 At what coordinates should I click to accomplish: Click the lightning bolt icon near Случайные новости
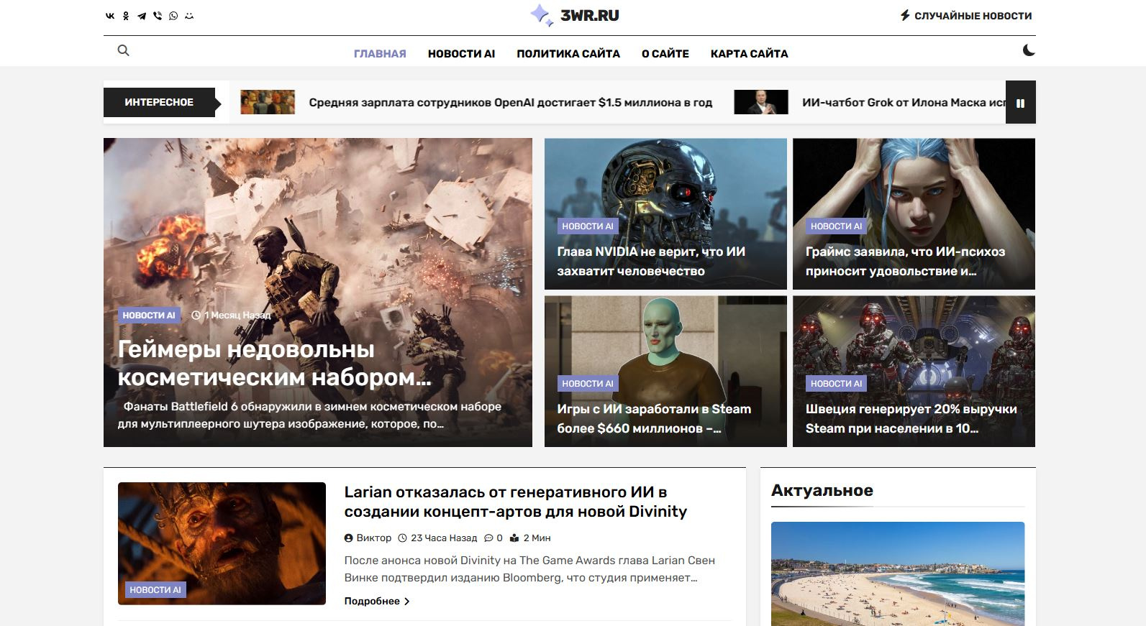coord(905,15)
